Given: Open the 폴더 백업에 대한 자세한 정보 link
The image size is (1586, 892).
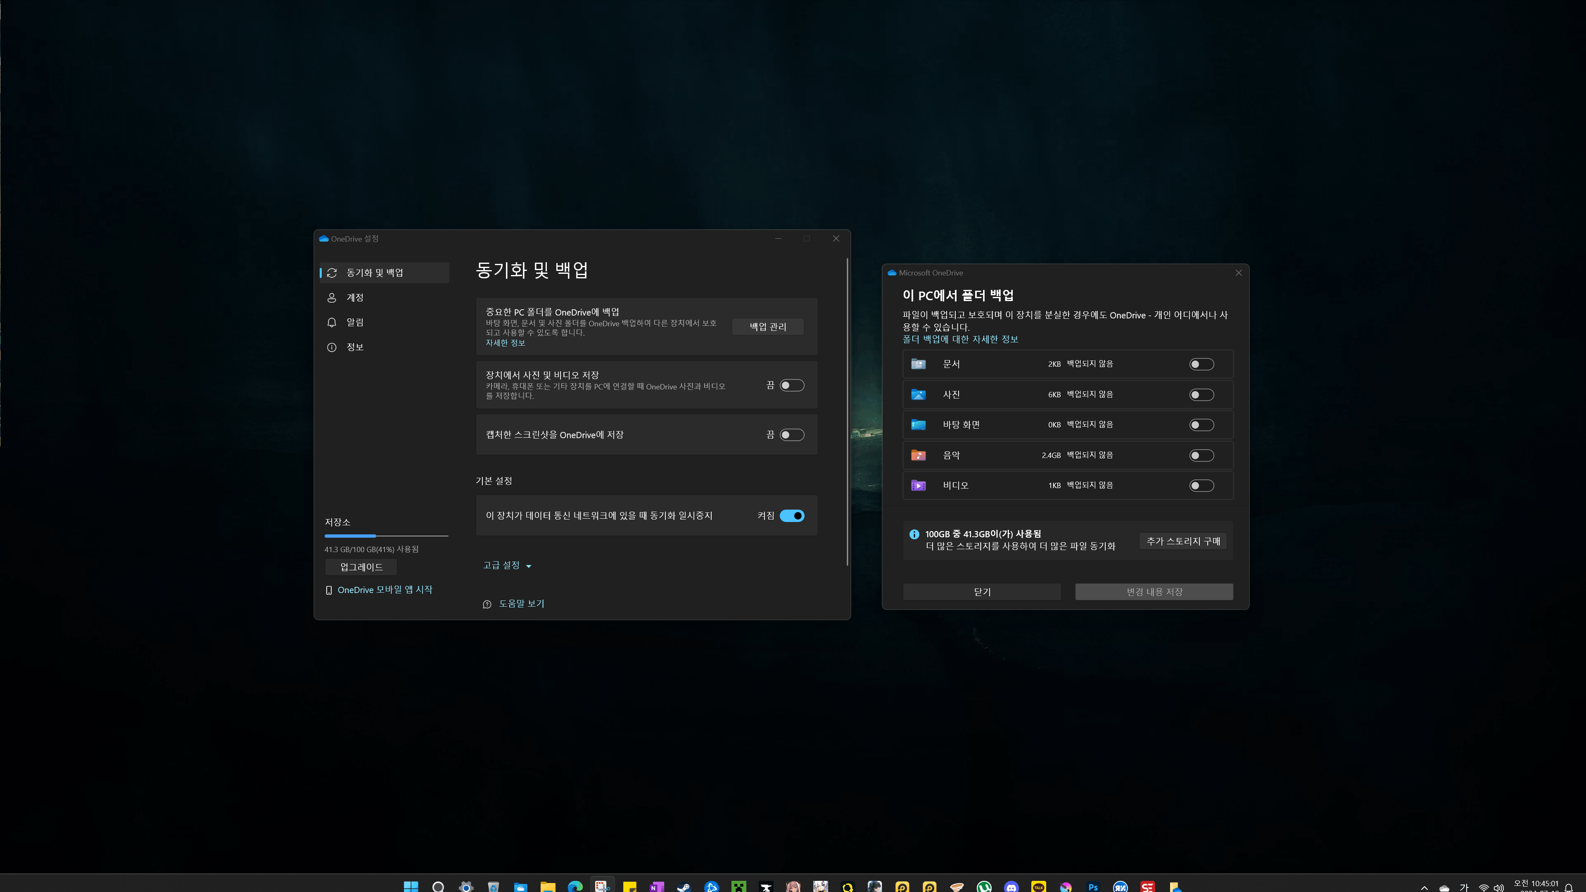Looking at the screenshot, I should click(960, 339).
